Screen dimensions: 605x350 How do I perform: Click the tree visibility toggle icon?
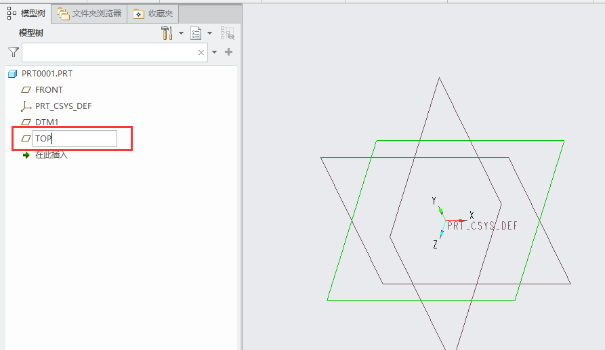pyautogui.click(x=227, y=33)
